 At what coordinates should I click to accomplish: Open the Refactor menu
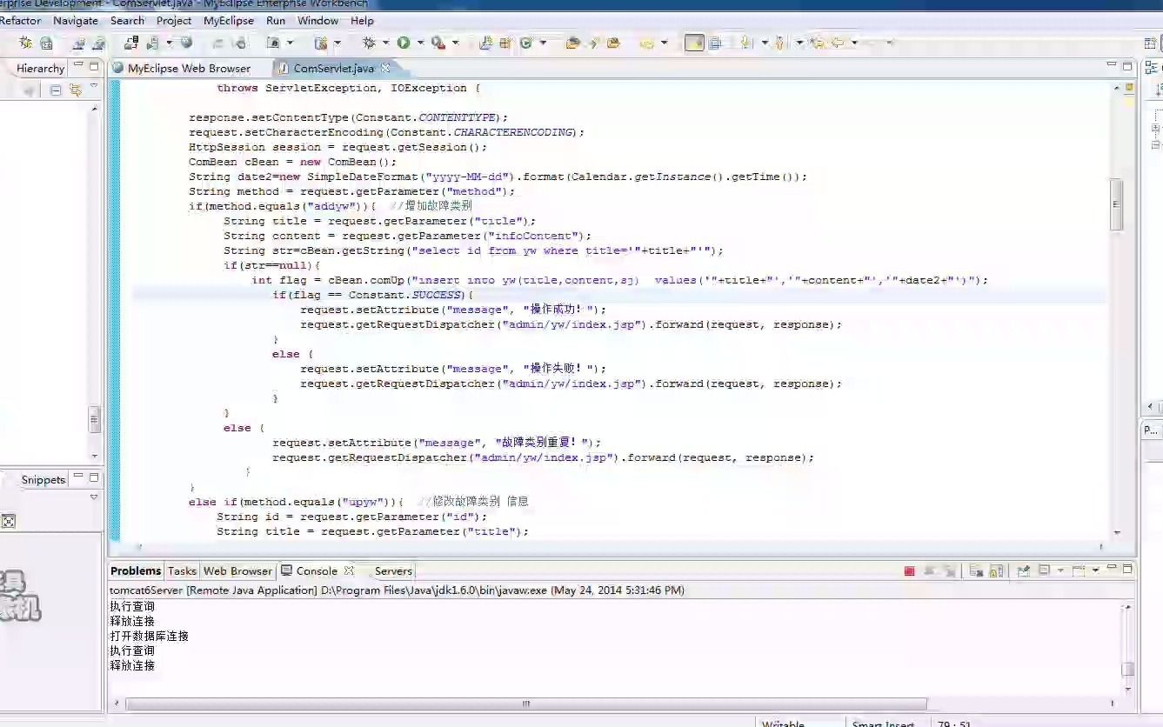point(21,21)
